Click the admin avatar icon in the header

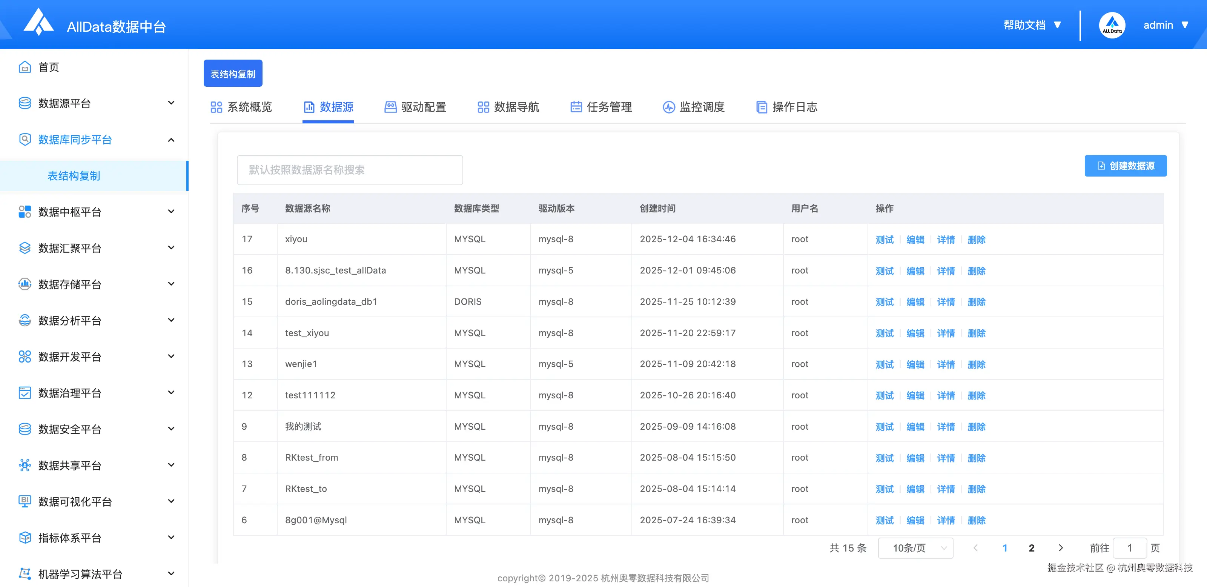tap(1112, 25)
